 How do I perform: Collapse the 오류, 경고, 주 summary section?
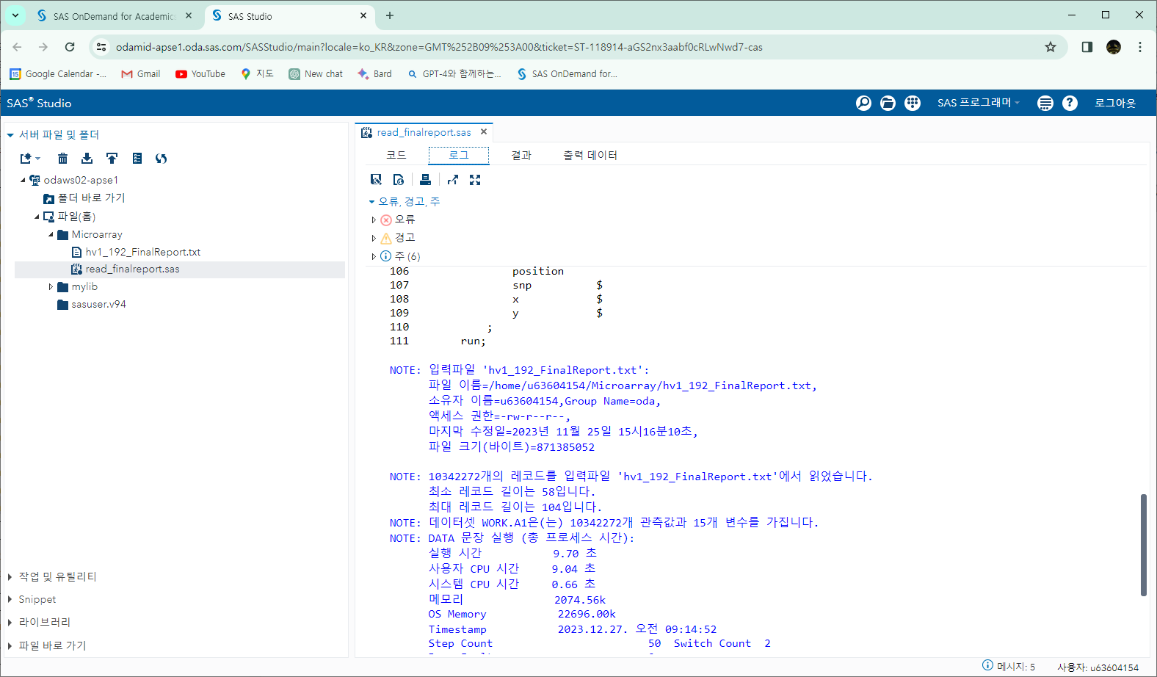[x=371, y=201]
